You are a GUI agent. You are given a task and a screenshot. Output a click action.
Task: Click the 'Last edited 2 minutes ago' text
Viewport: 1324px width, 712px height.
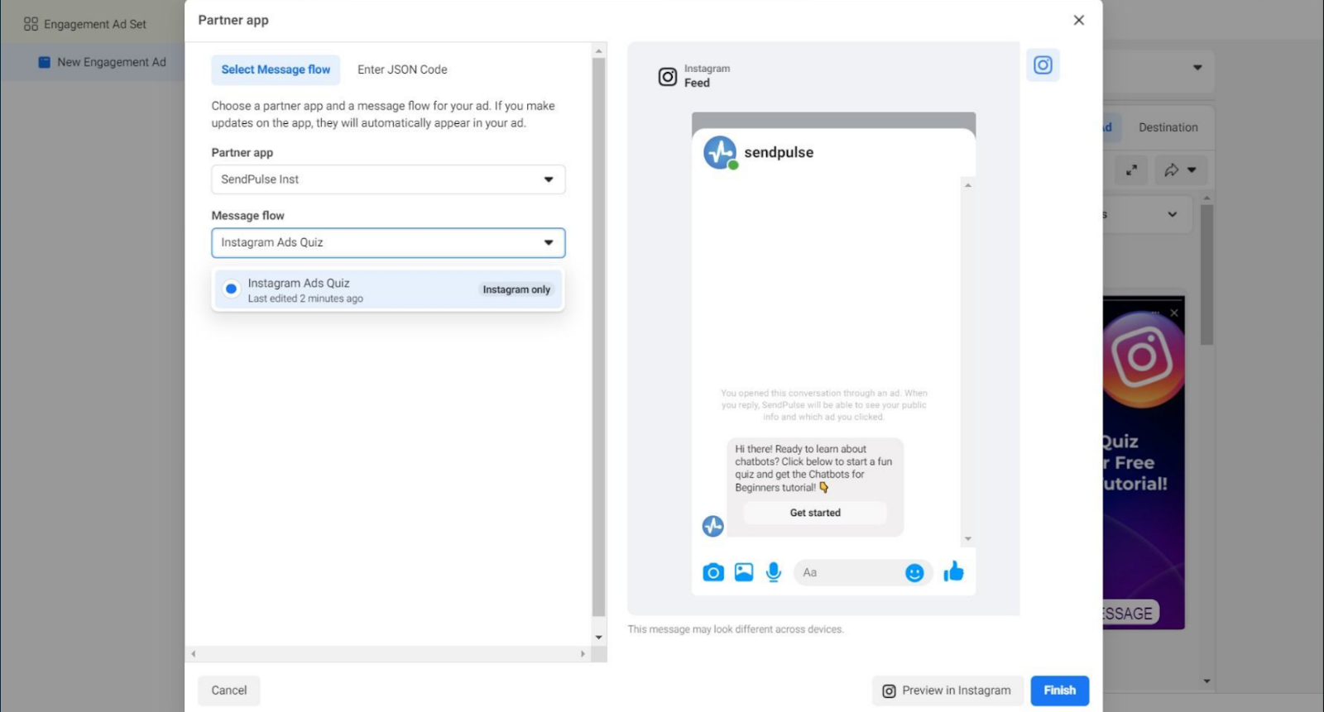point(305,299)
